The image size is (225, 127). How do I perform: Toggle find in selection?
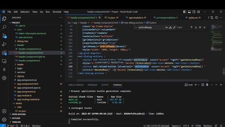click(x=200, y=28)
